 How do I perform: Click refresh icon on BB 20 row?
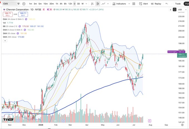coord(20,26)
